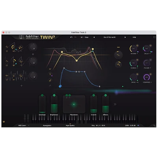Expand the CHORUS dropdown arrow
Screen dimensions: 158x158
[x=137, y=68]
